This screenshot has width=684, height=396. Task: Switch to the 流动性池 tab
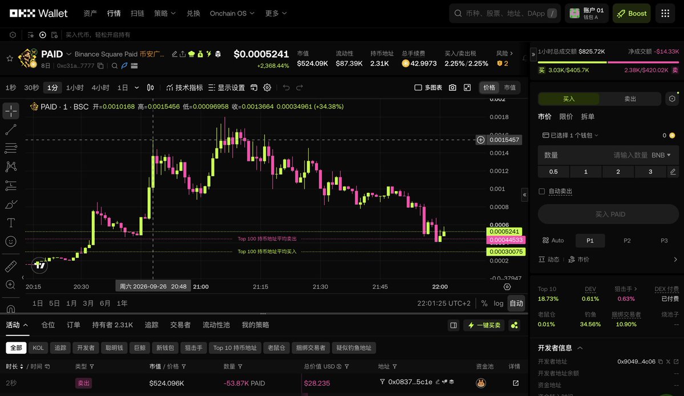click(216, 325)
